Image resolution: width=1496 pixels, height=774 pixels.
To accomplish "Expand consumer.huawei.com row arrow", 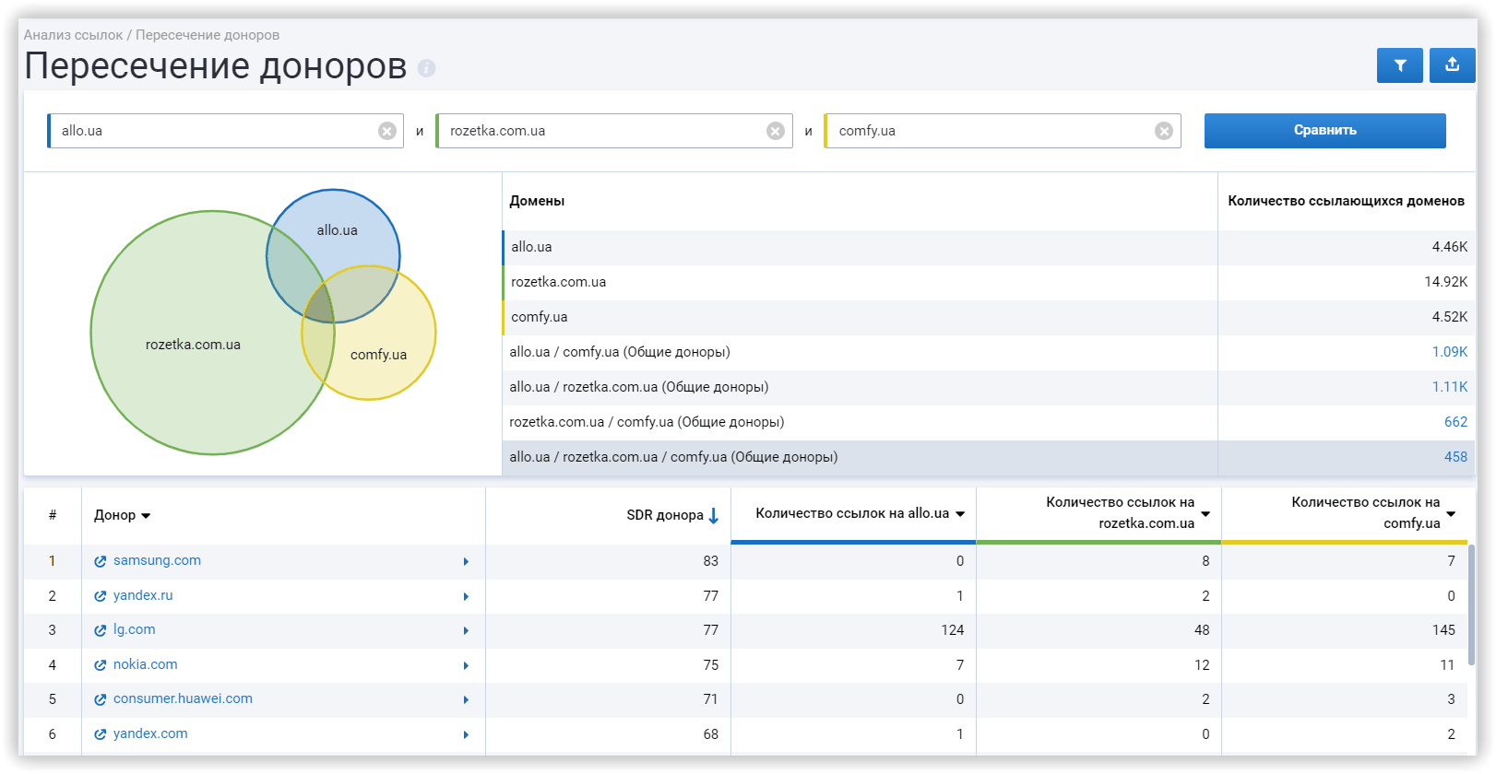I will tap(466, 699).
